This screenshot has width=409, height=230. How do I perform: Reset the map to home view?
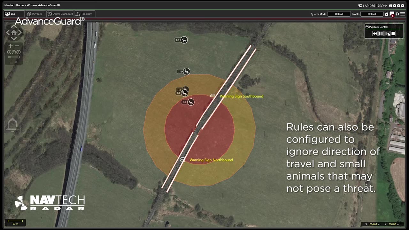pos(14,32)
